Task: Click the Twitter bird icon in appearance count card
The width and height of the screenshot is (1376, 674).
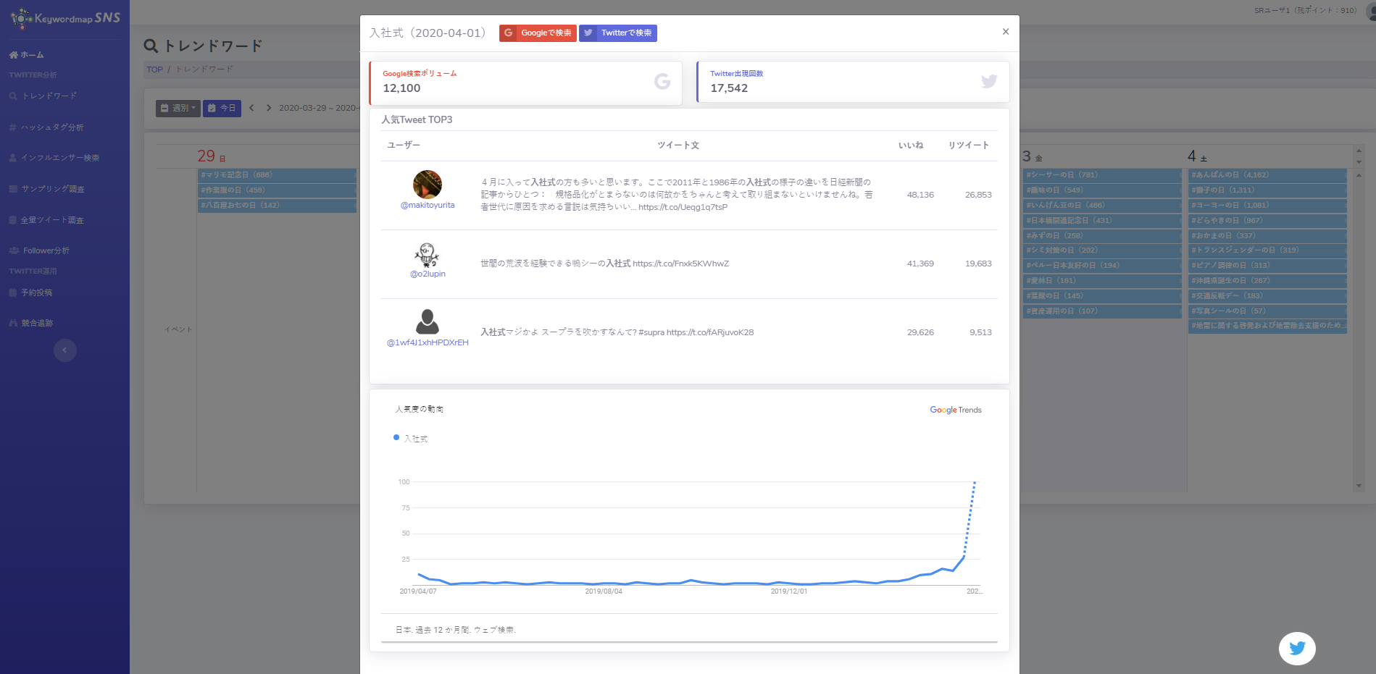Action: (988, 82)
